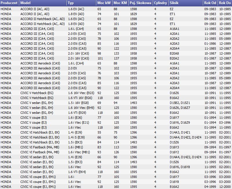Click the Rok Do value 12-2000
232x189 pixels.
tap(225, 187)
